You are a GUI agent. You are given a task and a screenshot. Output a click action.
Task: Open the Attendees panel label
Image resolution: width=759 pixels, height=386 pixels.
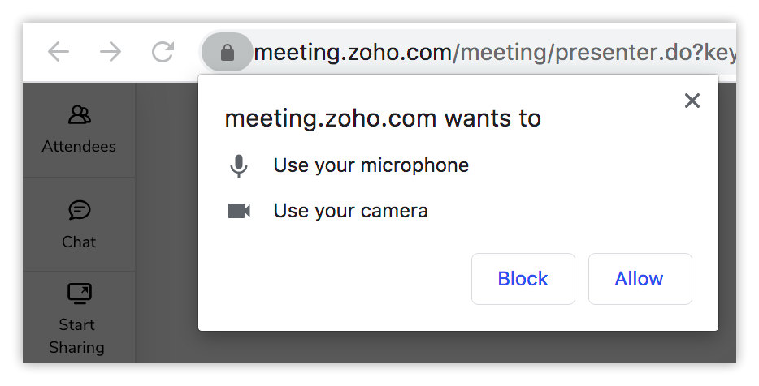pos(79,147)
